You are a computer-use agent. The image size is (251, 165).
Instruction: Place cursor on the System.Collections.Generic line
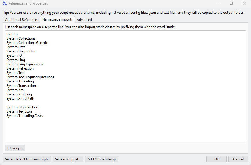tap(27, 43)
